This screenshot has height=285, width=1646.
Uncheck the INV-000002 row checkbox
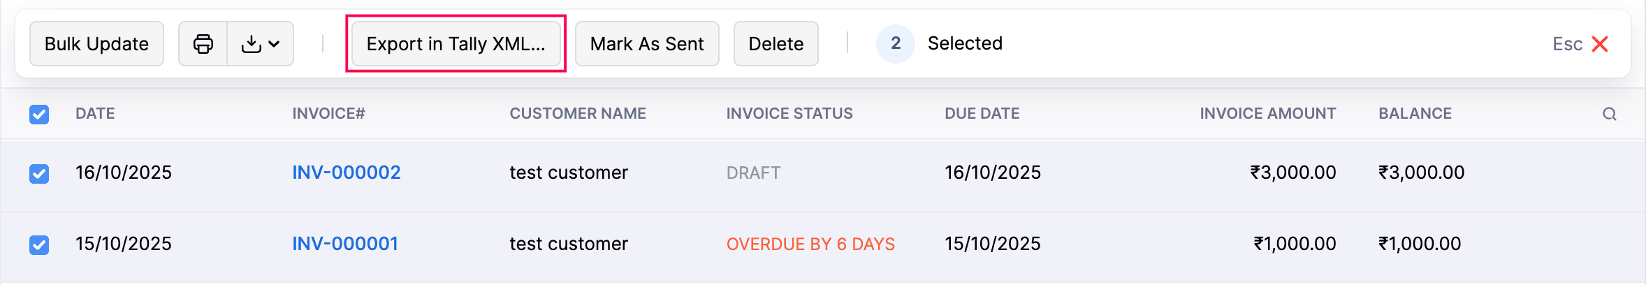39,173
